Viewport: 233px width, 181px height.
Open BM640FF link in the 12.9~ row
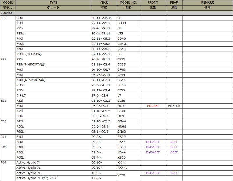(153, 173)
